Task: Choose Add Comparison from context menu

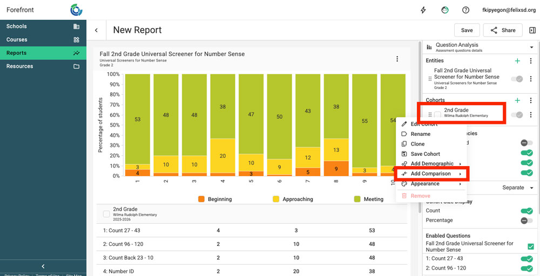Action: click(431, 174)
